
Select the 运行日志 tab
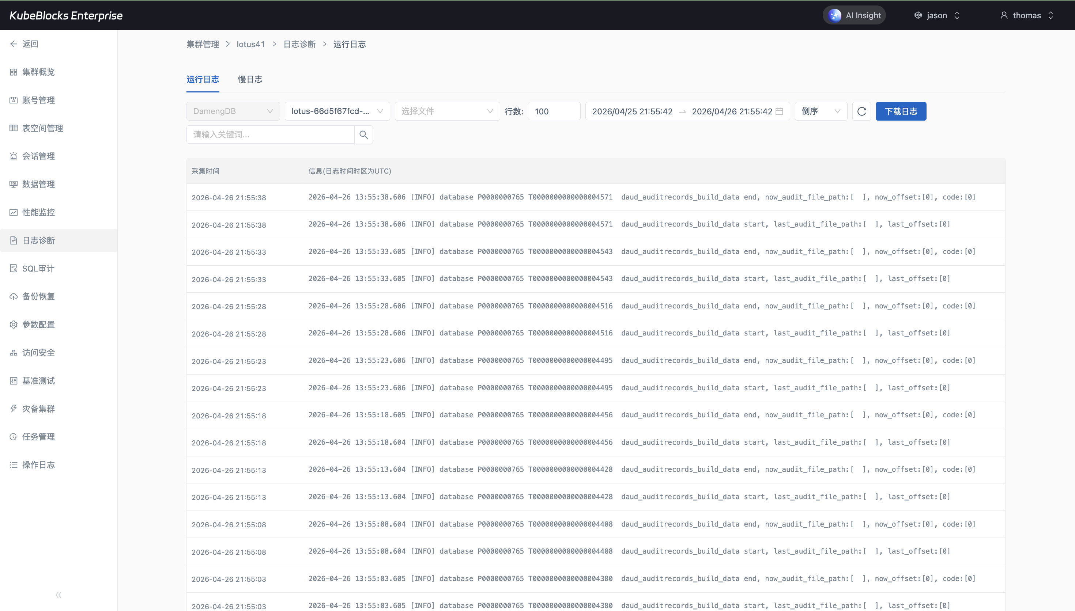point(203,79)
